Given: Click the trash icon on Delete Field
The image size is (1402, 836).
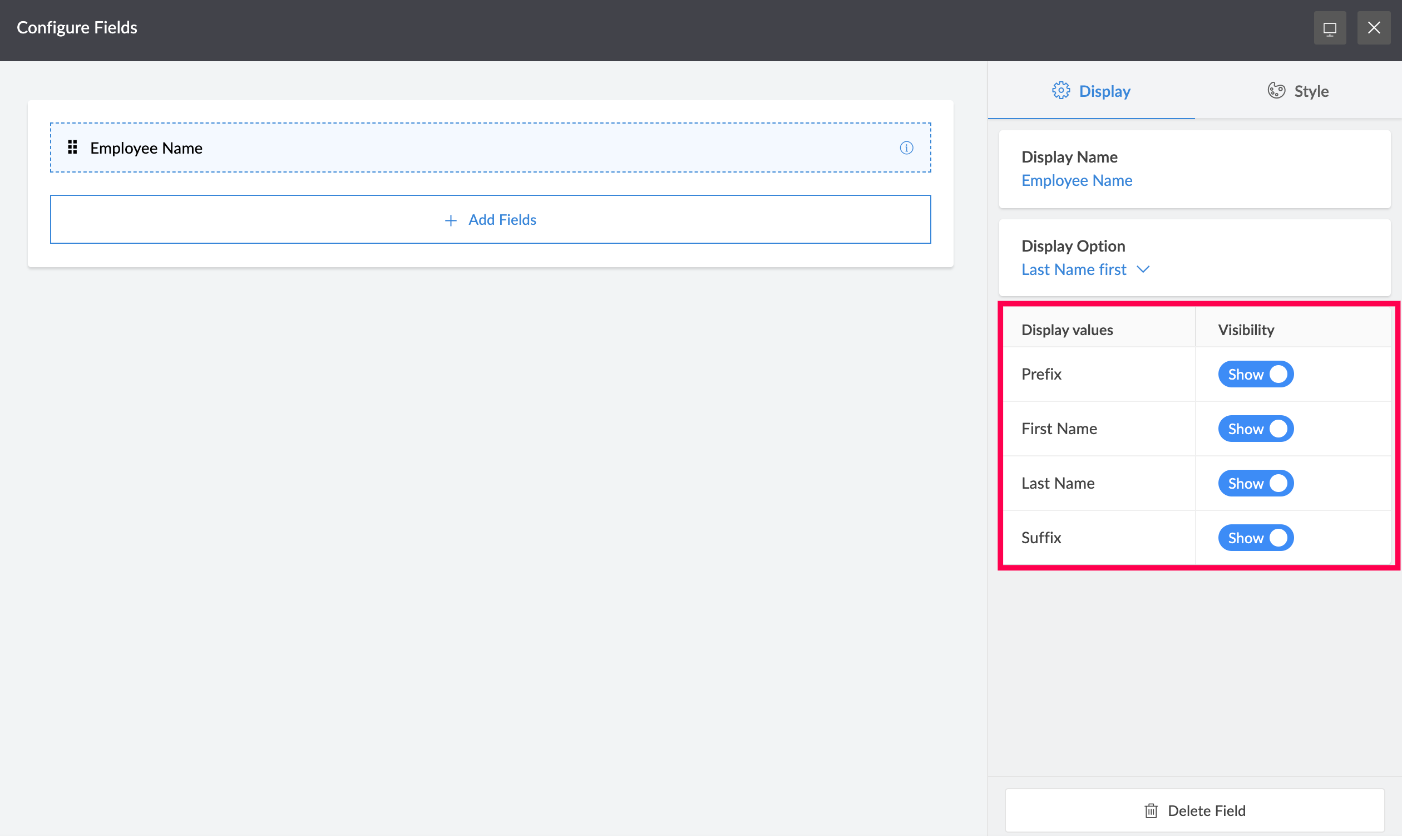Looking at the screenshot, I should click(1151, 810).
